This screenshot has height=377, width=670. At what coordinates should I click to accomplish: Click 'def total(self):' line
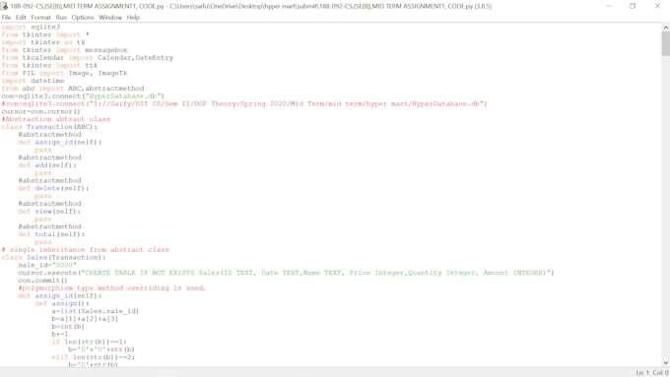click(x=51, y=234)
